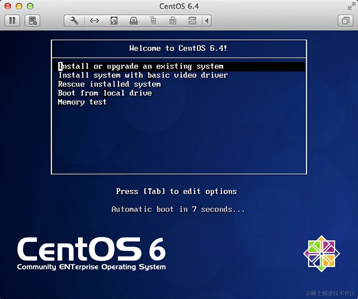Click Automatic boot countdown text
Viewport: 358px width, 299px height.
(178, 209)
